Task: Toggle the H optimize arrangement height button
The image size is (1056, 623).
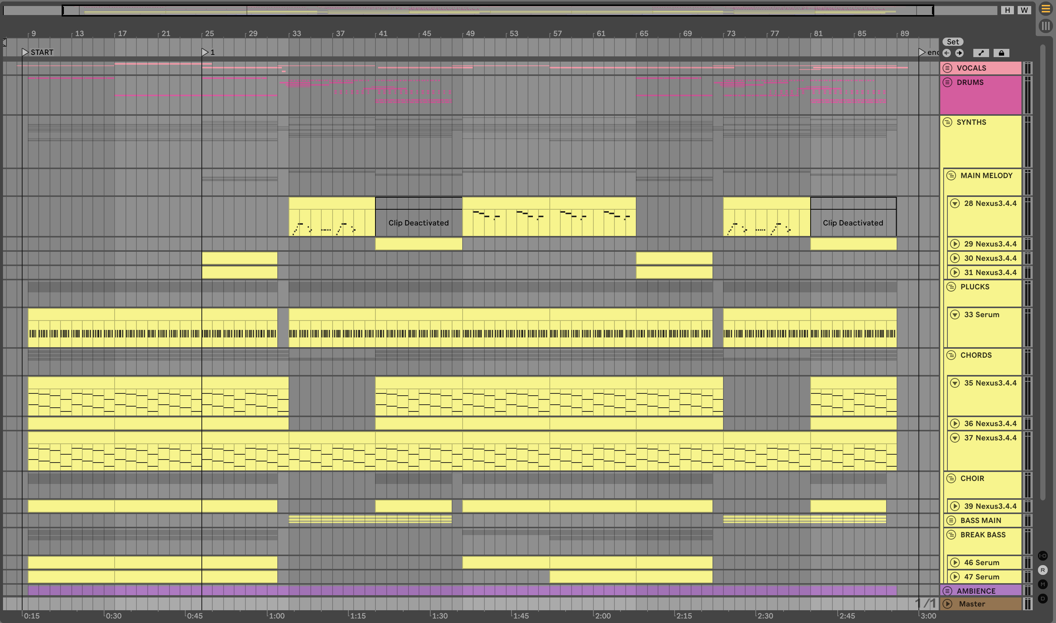Action: (x=1007, y=10)
